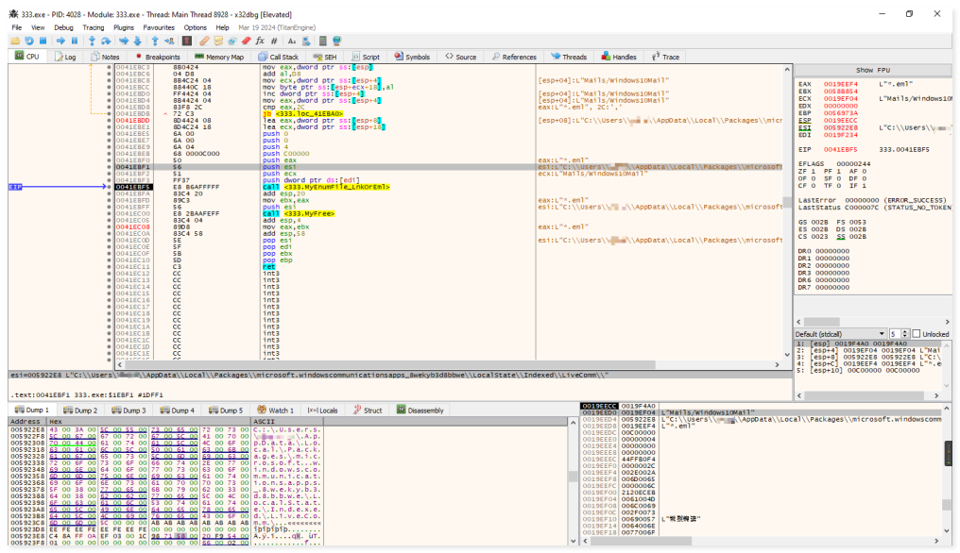
Task: Adjust the argument count spinner arrows
Action: (904, 334)
